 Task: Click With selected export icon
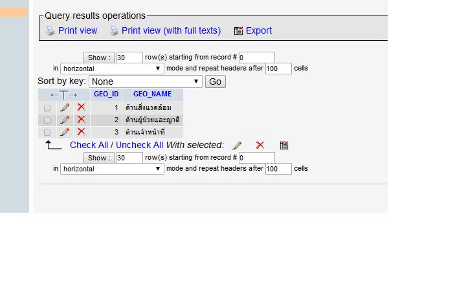[x=284, y=145]
